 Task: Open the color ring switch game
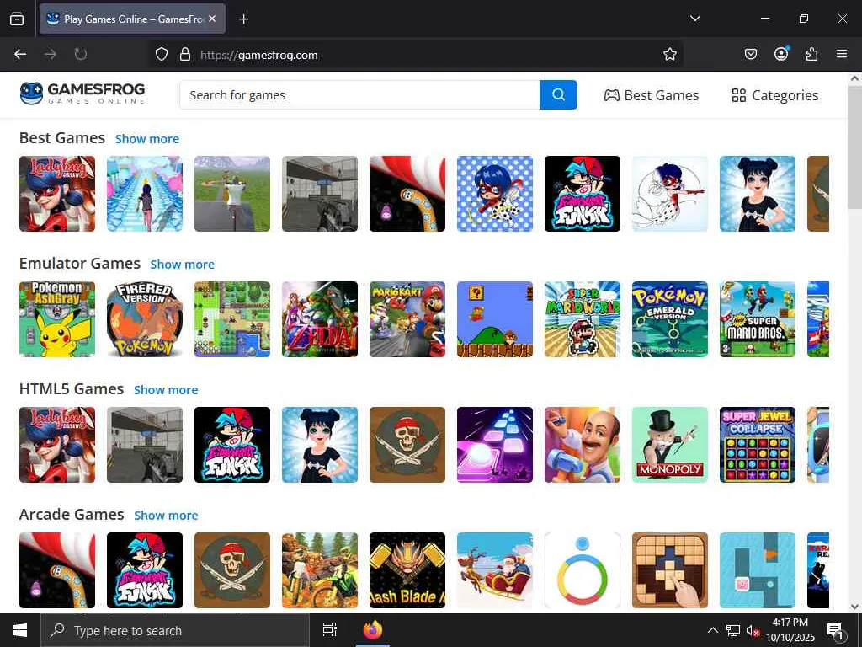[x=583, y=570]
